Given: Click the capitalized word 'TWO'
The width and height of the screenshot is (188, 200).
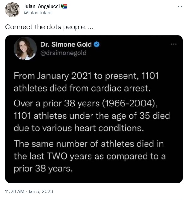Looking at the screenshot, I should (x=57, y=156).
